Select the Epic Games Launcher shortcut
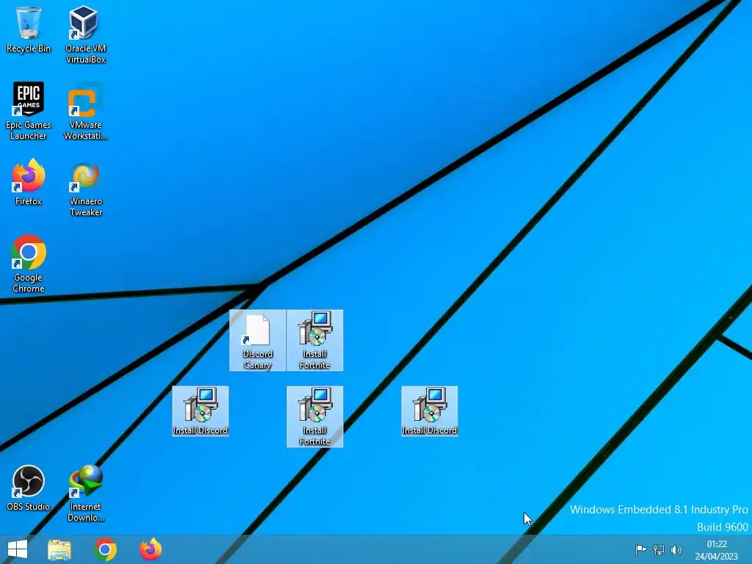The height and width of the screenshot is (564, 752). click(x=29, y=111)
